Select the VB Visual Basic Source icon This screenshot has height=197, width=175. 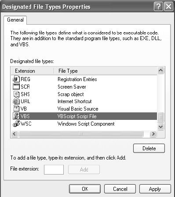pyautogui.click(x=16, y=108)
